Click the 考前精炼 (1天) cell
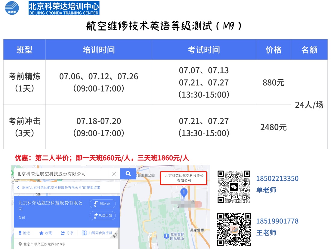331x251 pixels. (24, 82)
